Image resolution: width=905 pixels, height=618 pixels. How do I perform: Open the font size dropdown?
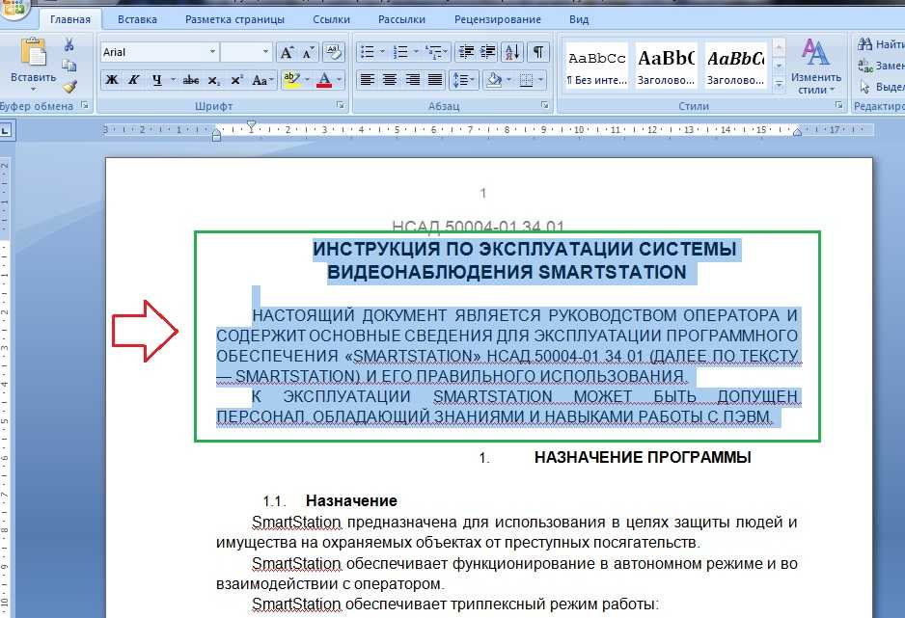tap(266, 53)
